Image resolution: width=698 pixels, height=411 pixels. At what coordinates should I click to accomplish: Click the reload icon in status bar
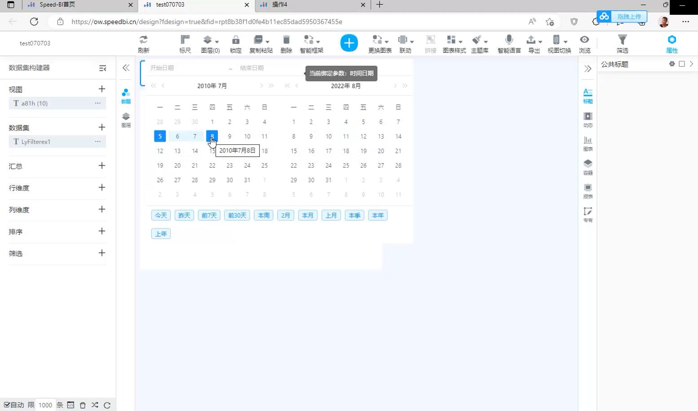click(107, 405)
